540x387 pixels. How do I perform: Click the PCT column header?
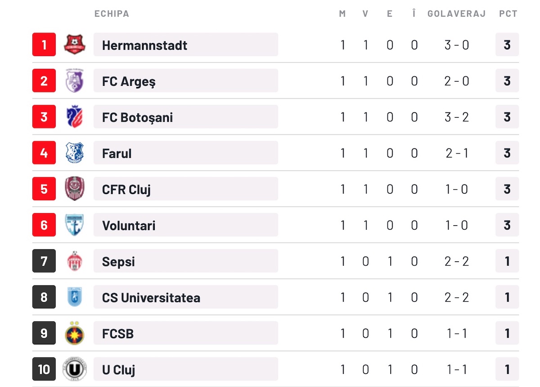pos(508,13)
